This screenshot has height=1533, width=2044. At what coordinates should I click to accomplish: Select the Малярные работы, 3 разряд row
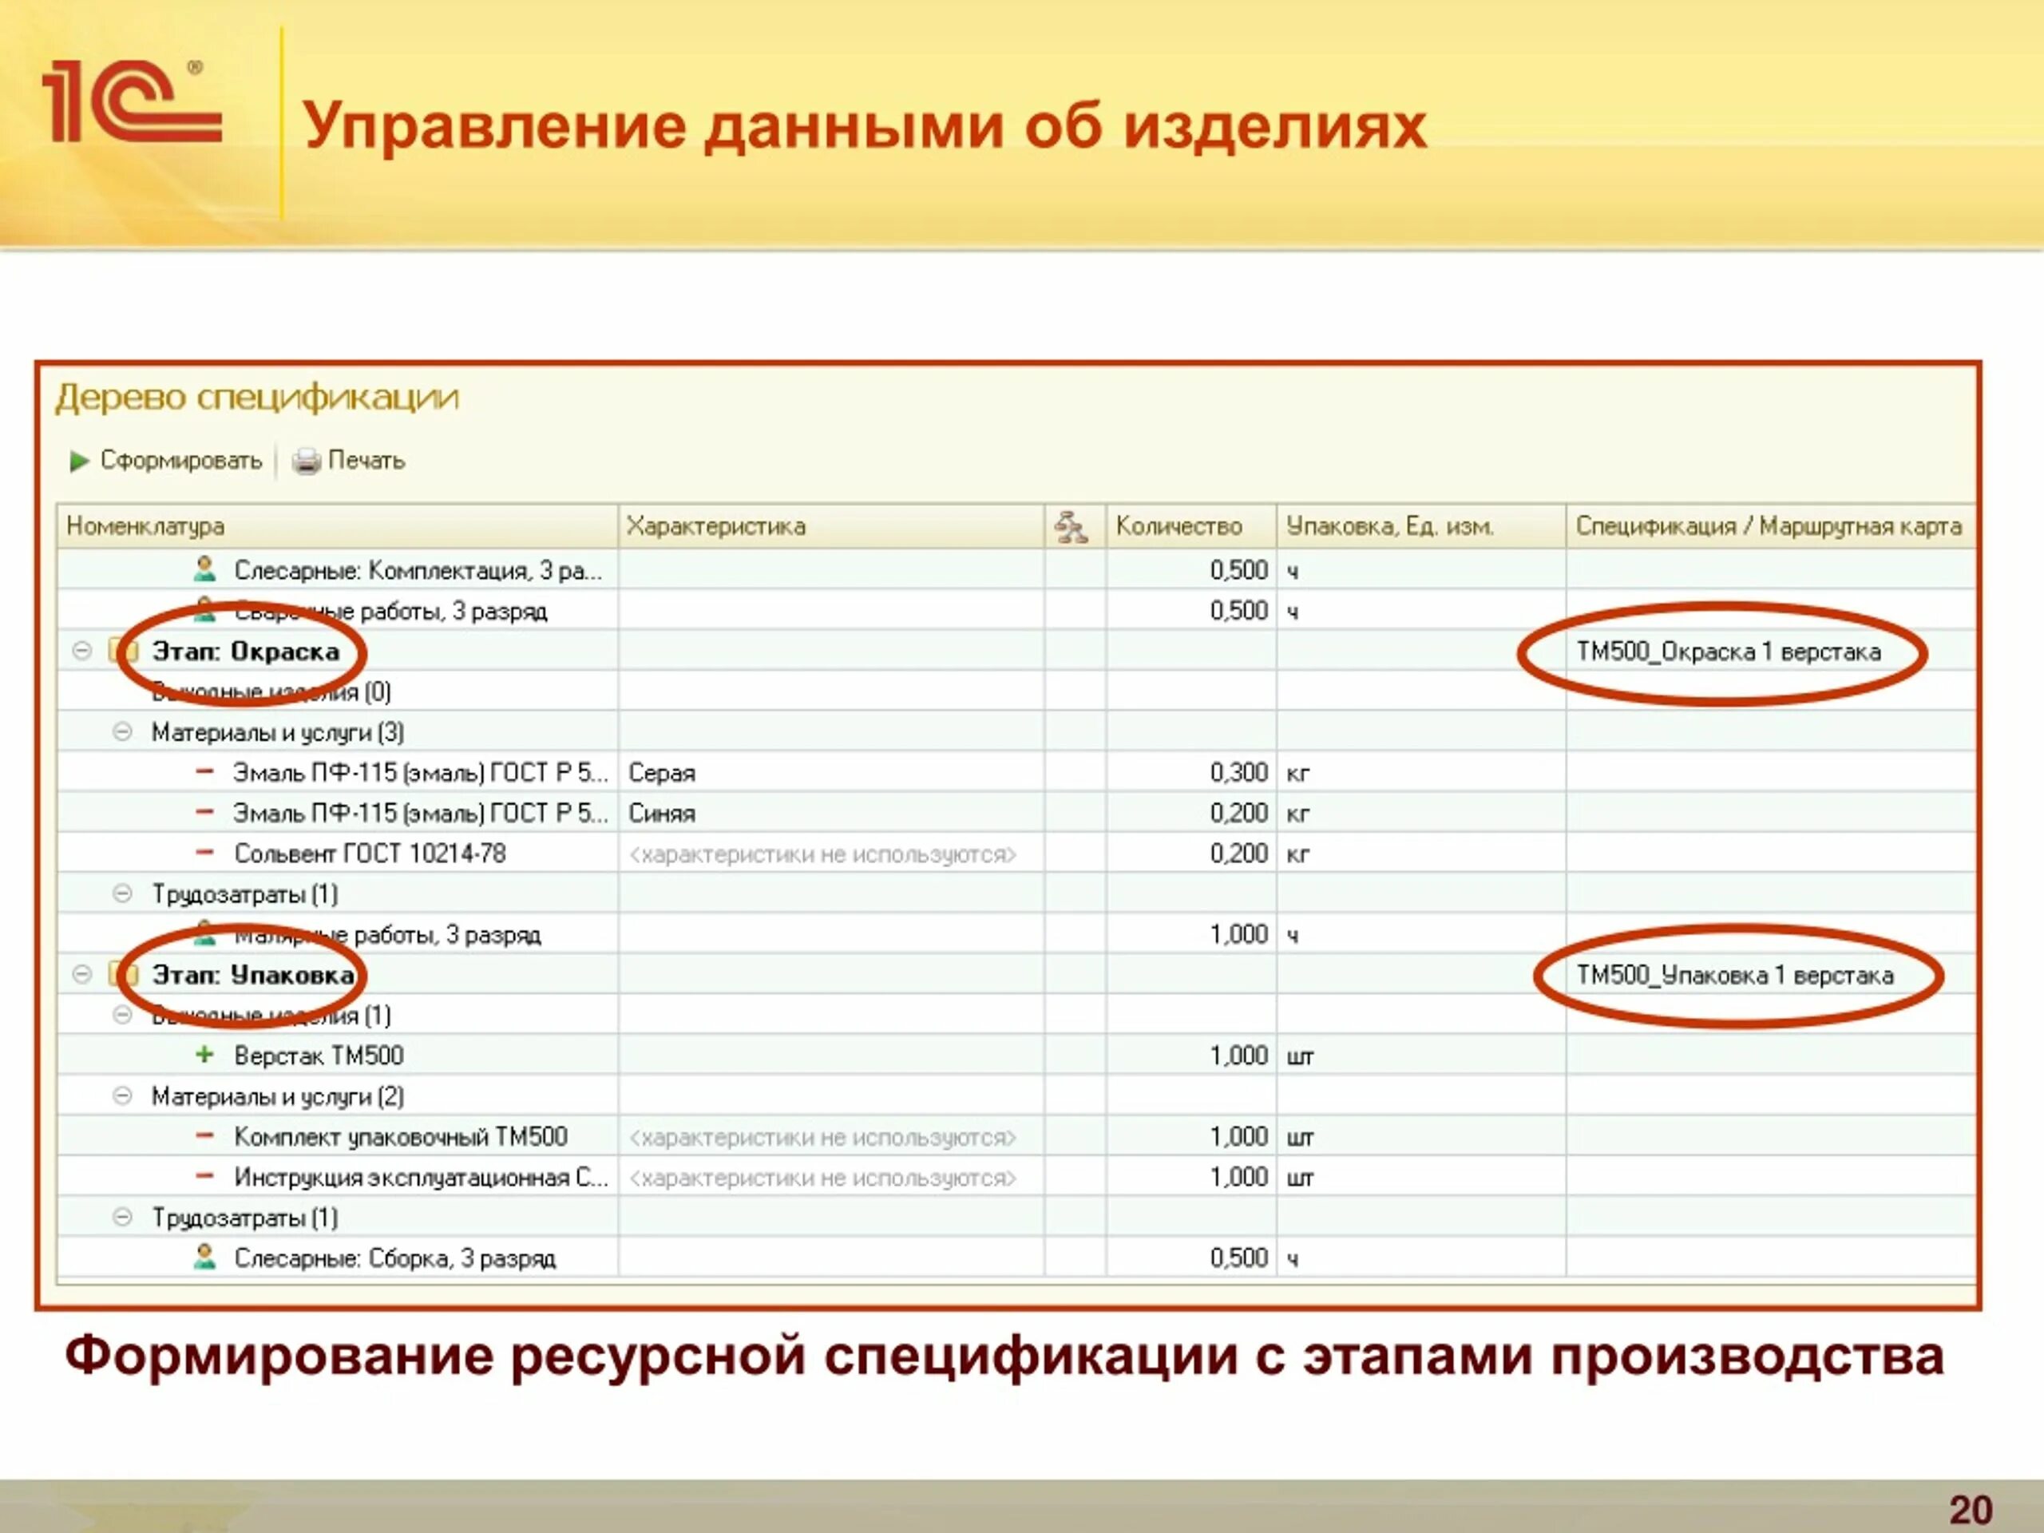1016,934
